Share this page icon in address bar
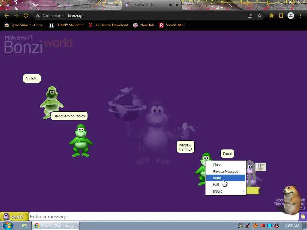The image size is (307, 230). [250, 16]
